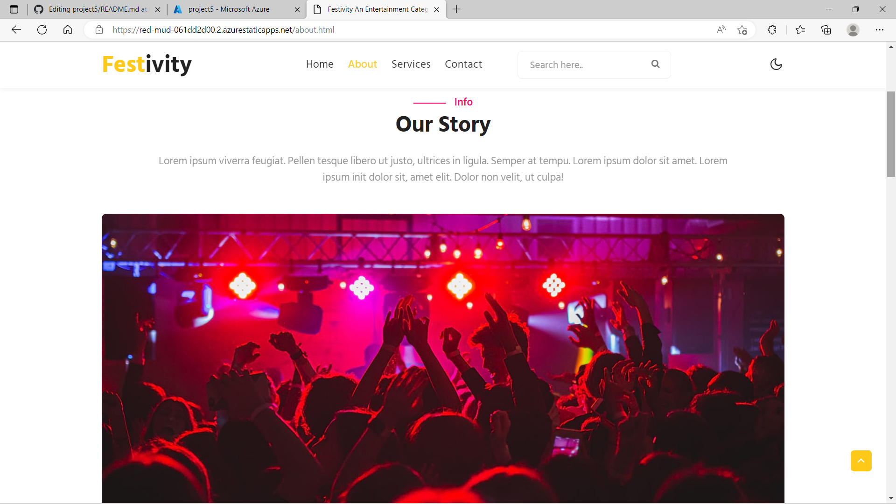The width and height of the screenshot is (896, 504).
Task: Open the Extensions puzzle icon
Action: point(772,30)
